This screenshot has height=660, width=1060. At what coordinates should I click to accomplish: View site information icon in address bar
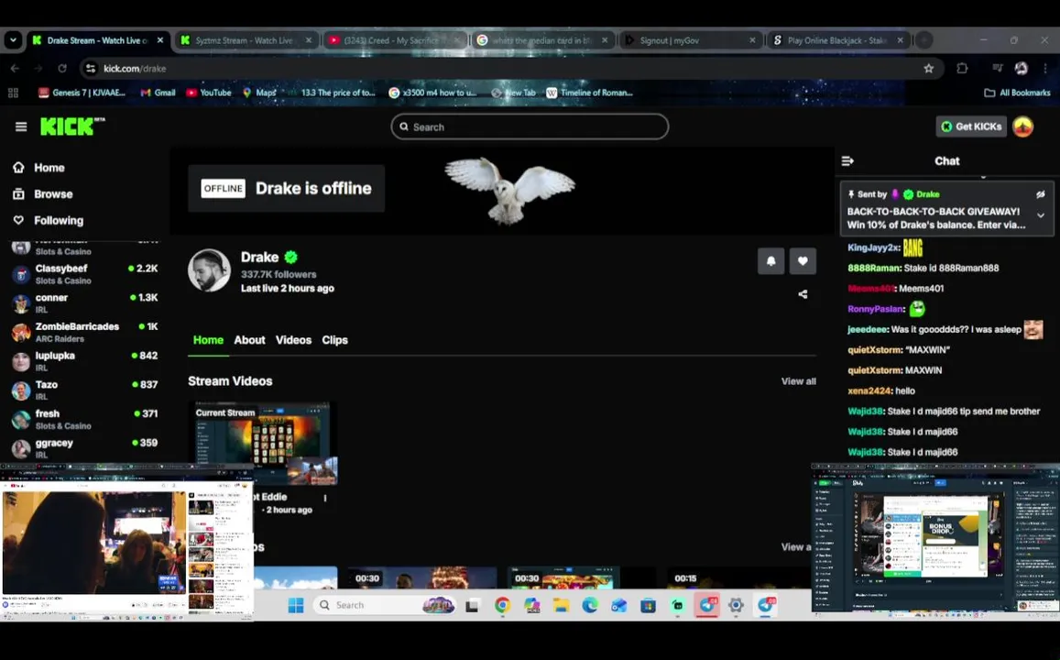tap(91, 69)
